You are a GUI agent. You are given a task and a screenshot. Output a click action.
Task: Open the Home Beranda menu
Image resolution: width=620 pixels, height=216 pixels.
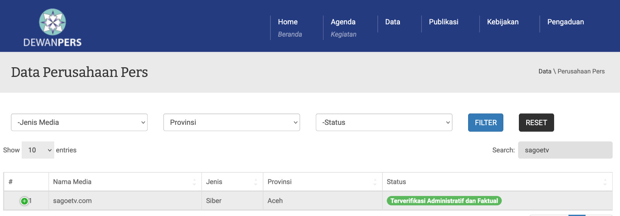tap(290, 28)
